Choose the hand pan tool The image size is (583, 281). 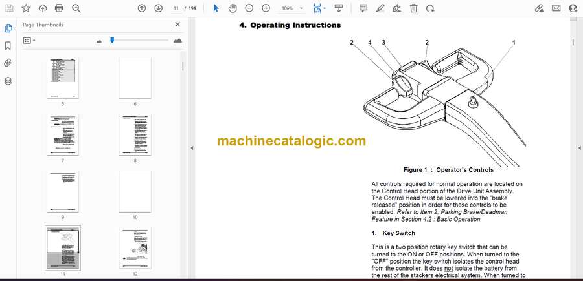[233, 8]
